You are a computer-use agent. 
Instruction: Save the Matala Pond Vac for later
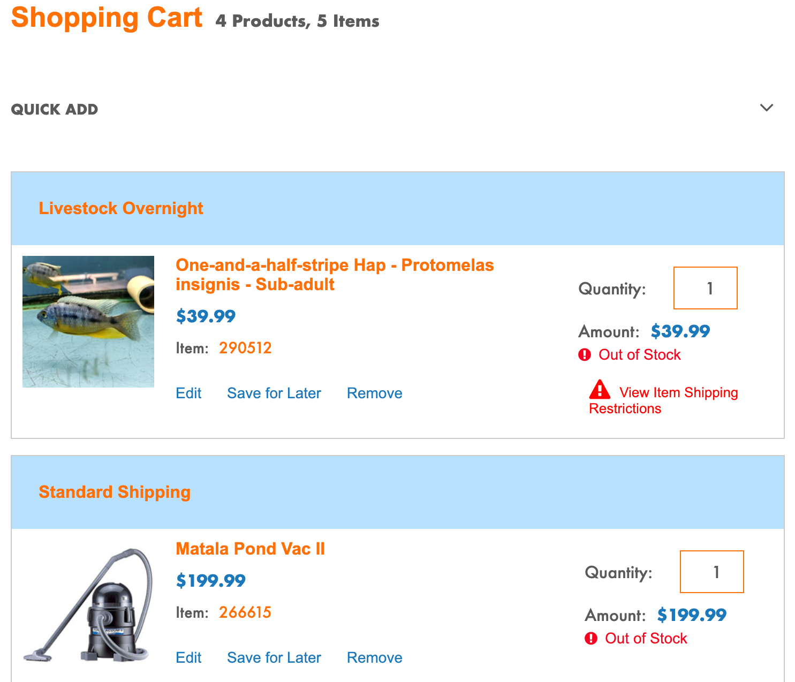(x=274, y=657)
